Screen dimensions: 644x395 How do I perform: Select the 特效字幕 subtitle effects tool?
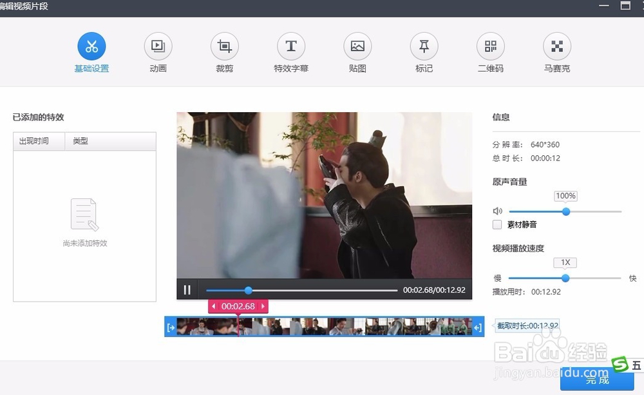[290, 45]
